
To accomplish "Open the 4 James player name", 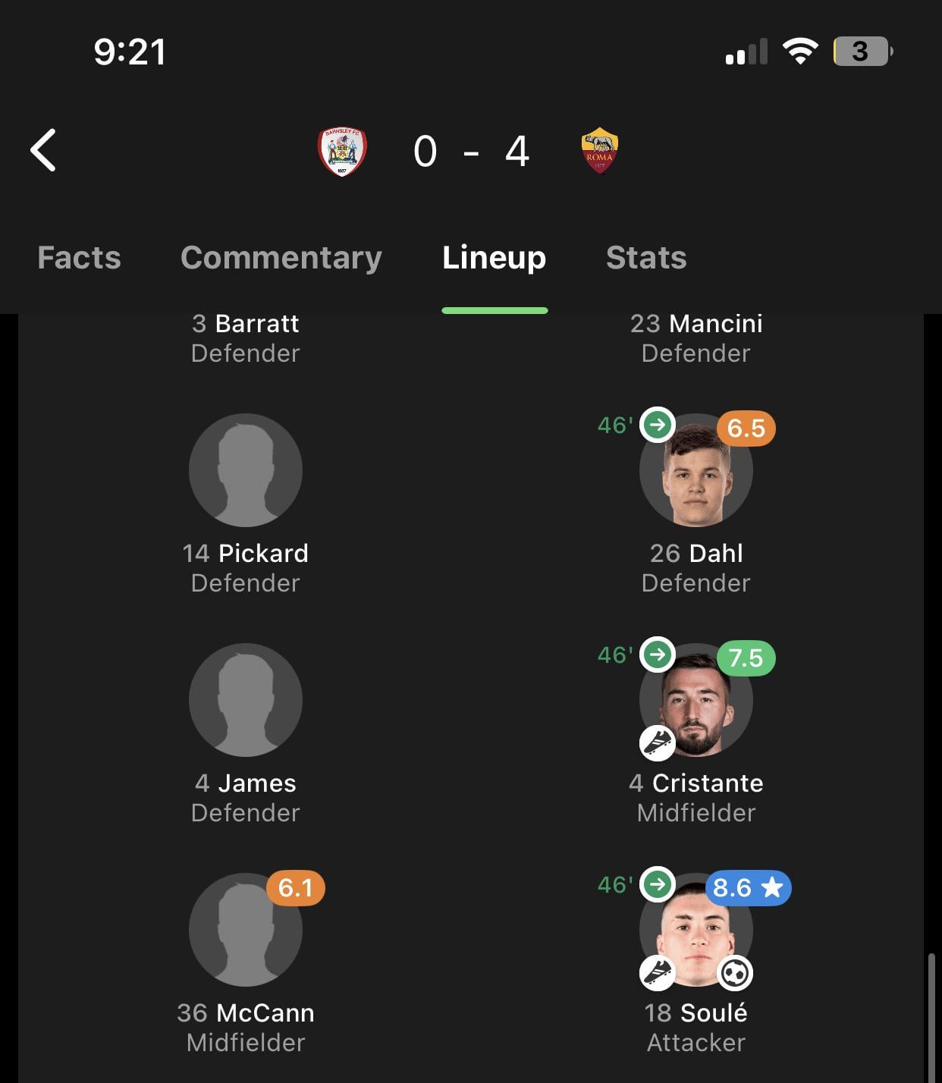I will 246,783.
